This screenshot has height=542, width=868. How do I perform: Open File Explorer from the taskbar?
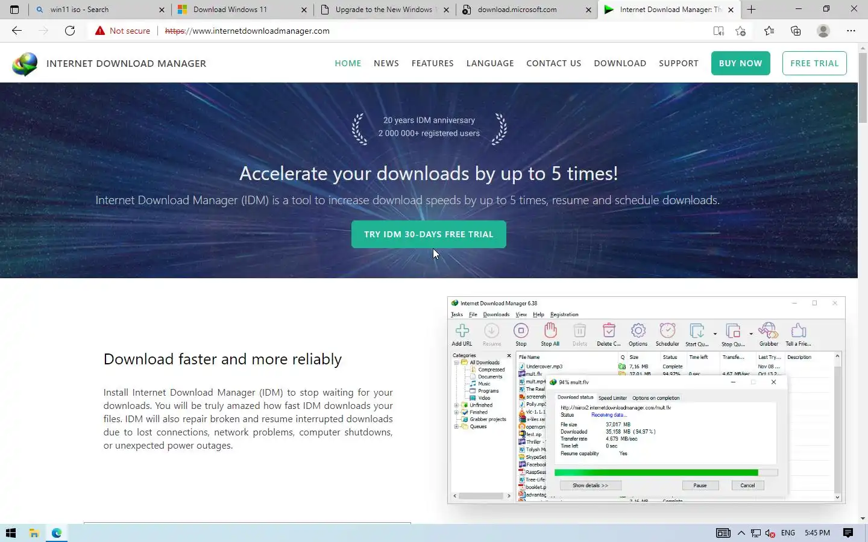34,533
